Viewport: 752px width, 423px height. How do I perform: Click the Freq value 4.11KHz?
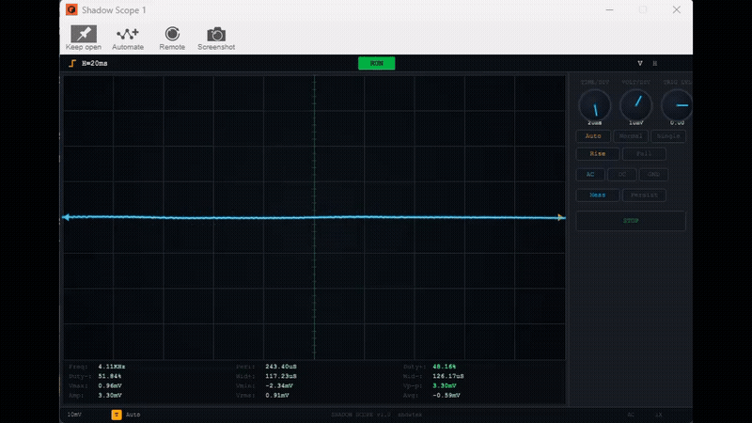(112, 367)
